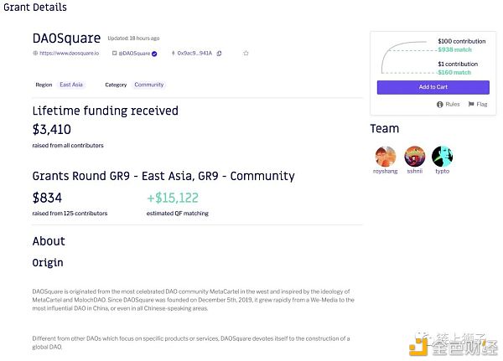Open sshnii's team avatar

click(414, 157)
